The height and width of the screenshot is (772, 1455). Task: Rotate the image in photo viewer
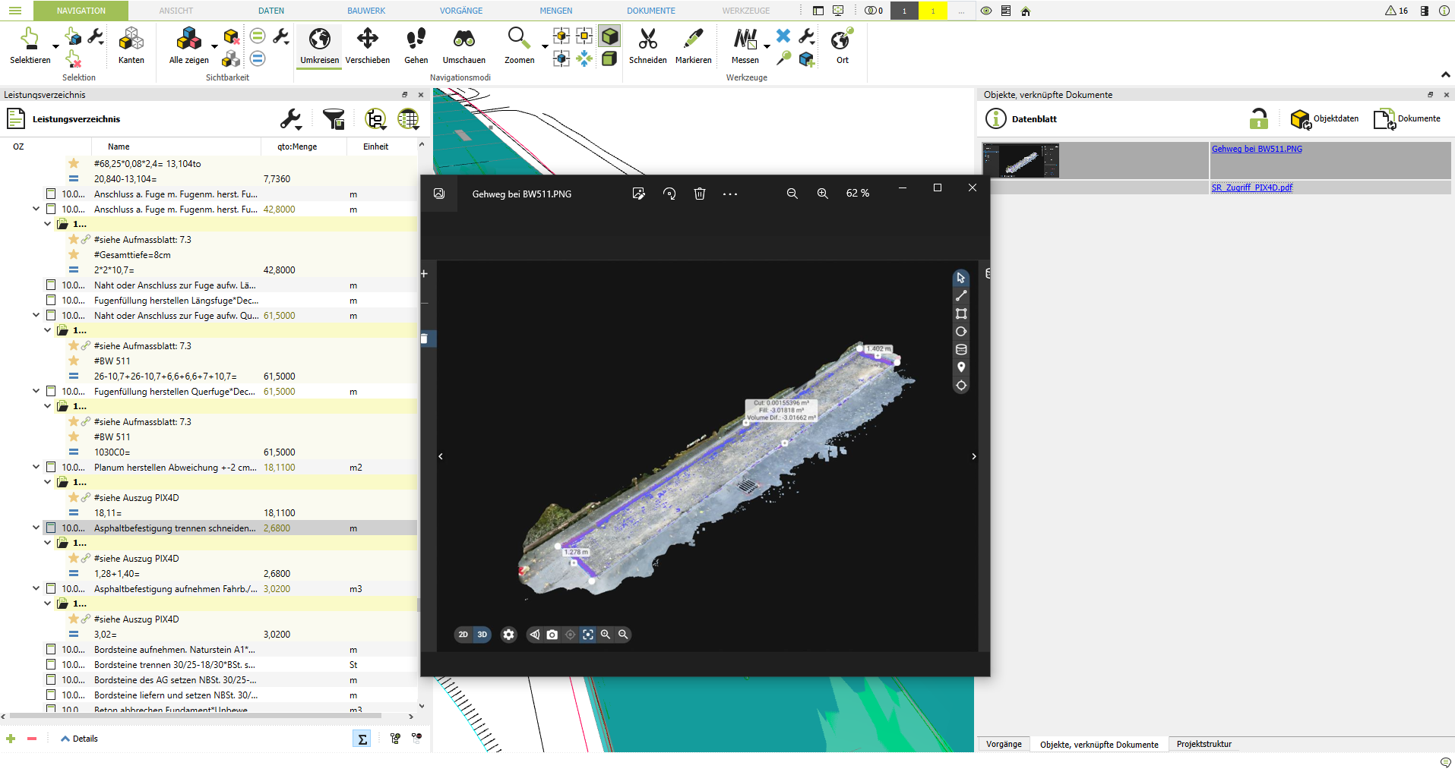click(x=669, y=194)
